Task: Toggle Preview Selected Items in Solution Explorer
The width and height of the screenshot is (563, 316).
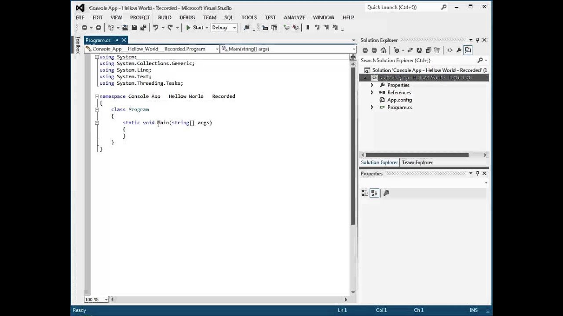Action: (x=468, y=50)
